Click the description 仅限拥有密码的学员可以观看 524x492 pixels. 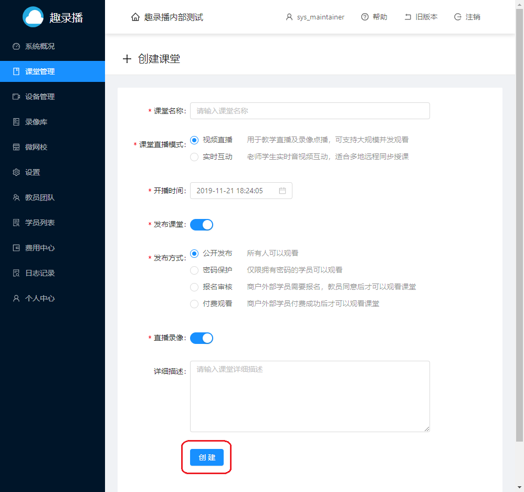[295, 270]
